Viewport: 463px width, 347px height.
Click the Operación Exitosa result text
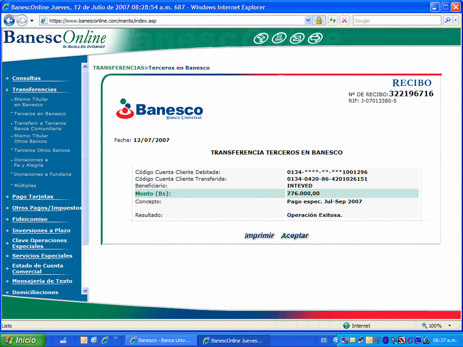[x=314, y=215]
